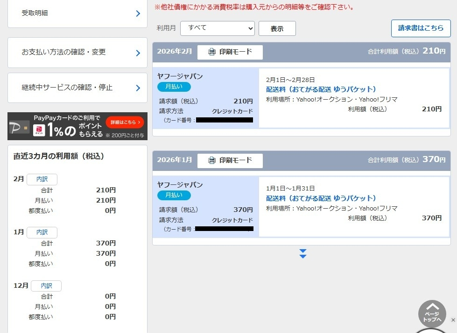Click 月払い badge in February card
This screenshot has width=457, height=333.
pos(174,87)
